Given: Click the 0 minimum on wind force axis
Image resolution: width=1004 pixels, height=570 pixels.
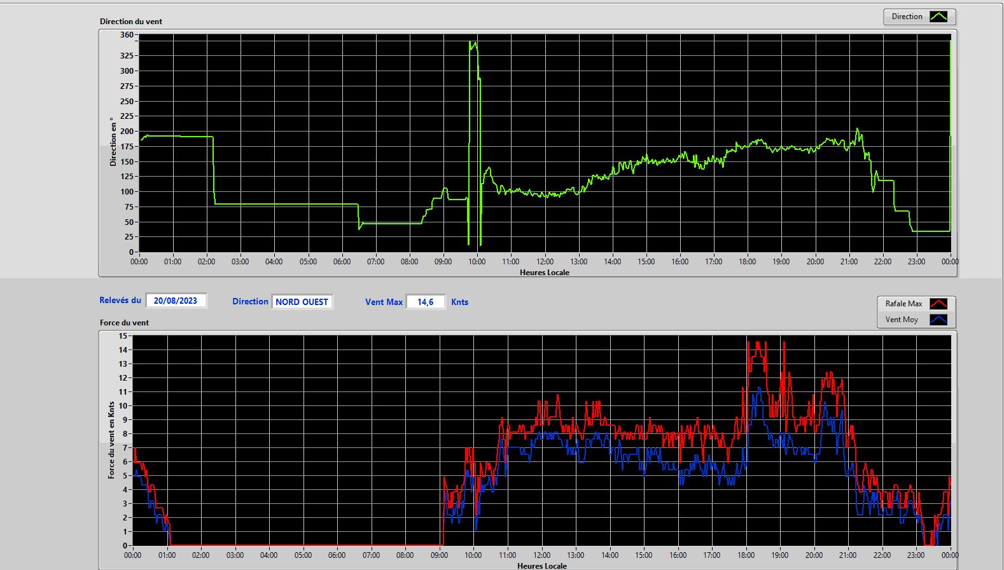Looking at the screenshot, I should (x=125, y=545).
